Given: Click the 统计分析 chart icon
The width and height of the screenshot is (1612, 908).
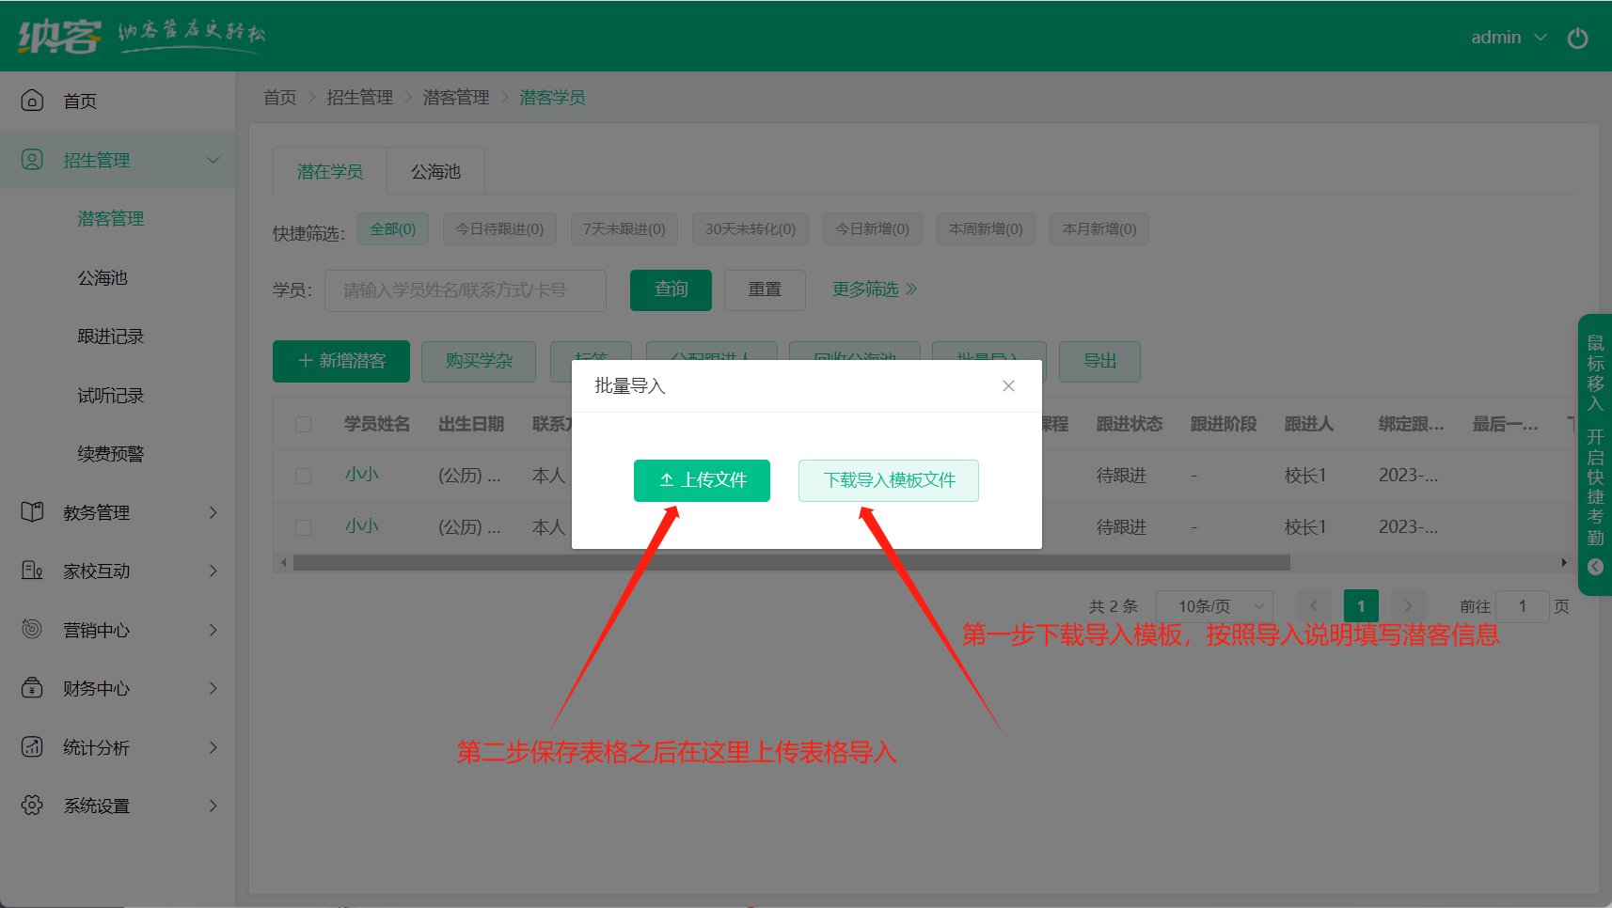Looking at the screenshot, I should coord(32,747).
